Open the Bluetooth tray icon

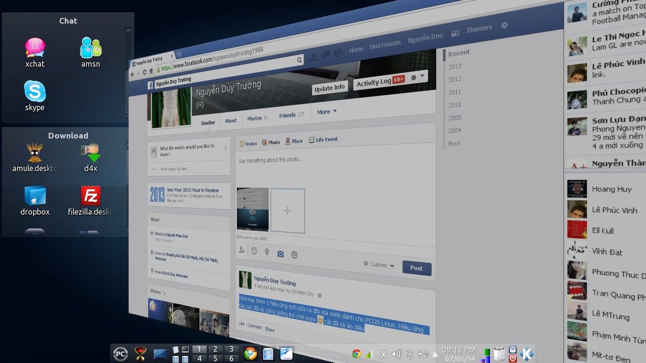410,354
